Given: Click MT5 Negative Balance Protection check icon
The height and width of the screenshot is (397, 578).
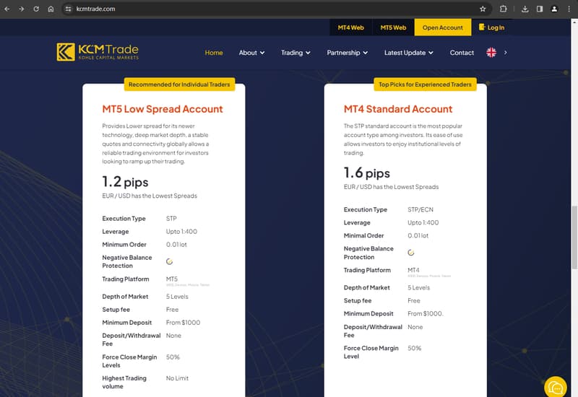Looking at the screenshot, I should click(169, 261).
